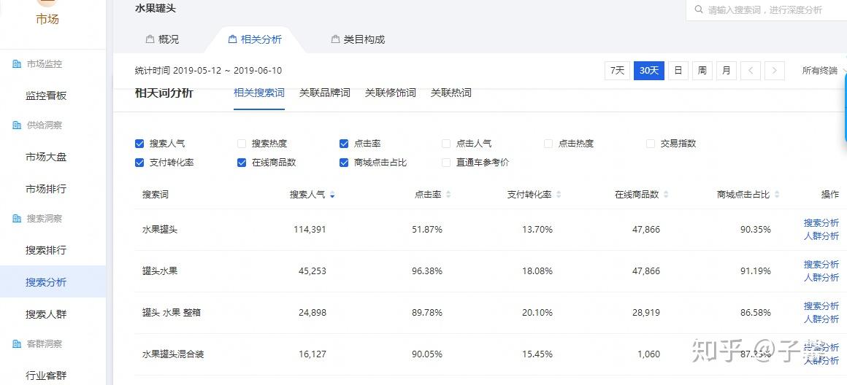This screenshot has width=847, height=385.
Task: Switch to the 类目构成 tab
Action: (358, 39)
